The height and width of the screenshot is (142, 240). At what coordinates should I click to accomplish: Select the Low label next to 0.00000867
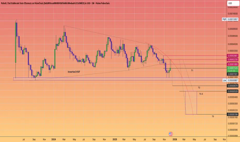[x=225, y=80]
